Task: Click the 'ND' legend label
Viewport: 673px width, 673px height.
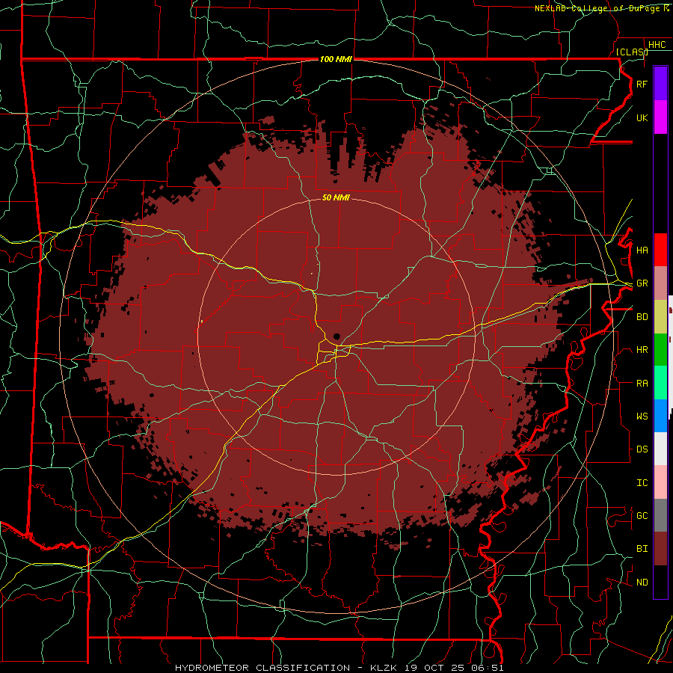Action: (642, 583)
